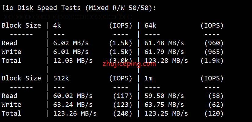
Task: Click the 512k read speed 60.02 MB/s
Action: point(73,96)
